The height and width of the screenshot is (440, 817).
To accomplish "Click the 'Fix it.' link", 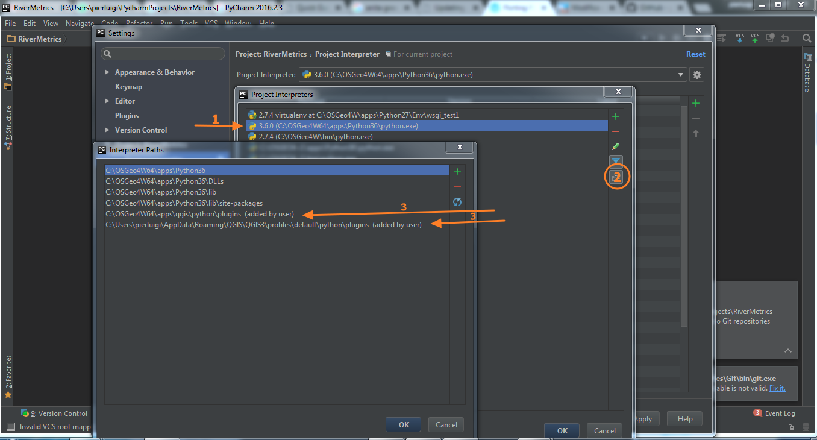I will [777, 388].
